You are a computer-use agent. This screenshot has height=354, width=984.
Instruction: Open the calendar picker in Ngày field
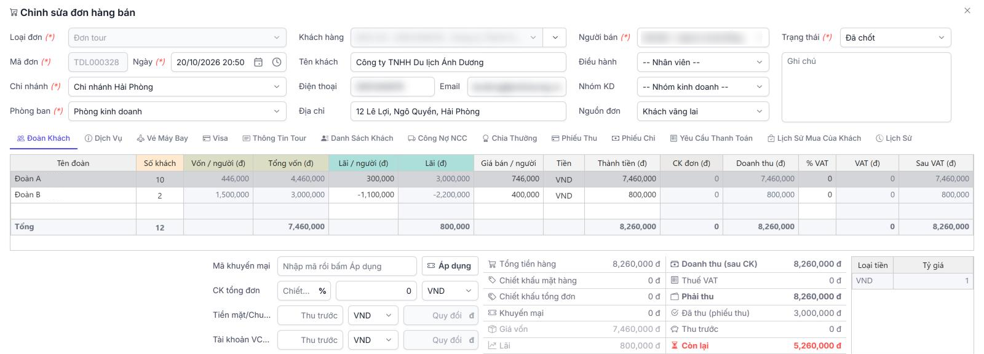[258, 62]
